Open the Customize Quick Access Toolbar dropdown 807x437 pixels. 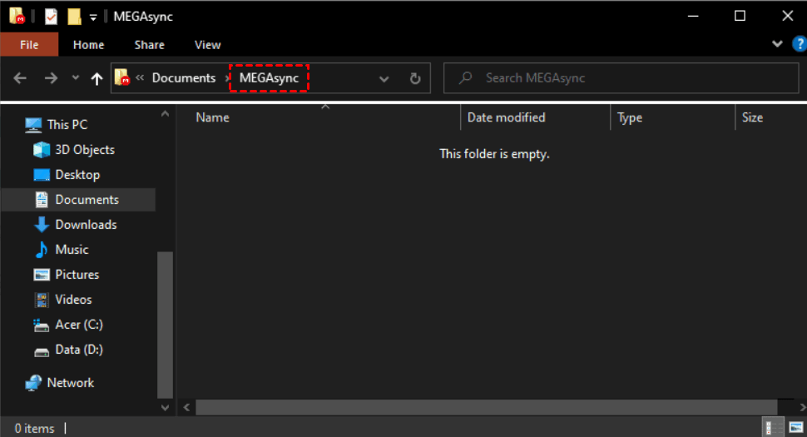tap(93, 17)
